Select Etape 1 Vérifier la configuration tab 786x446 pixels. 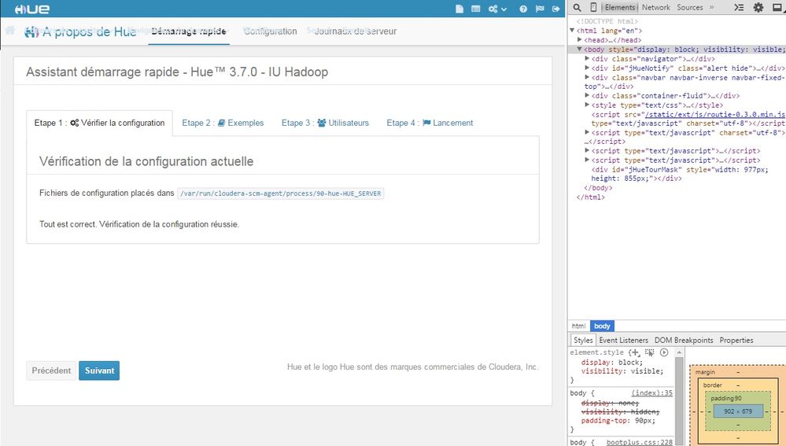point(99,123)
